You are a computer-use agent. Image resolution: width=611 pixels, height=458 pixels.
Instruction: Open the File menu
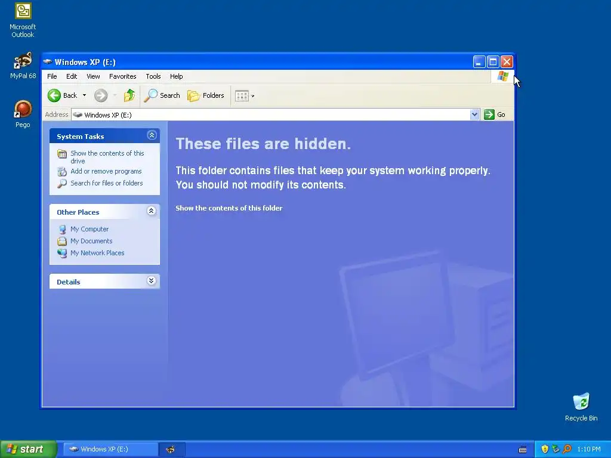(x=52, y=76)
